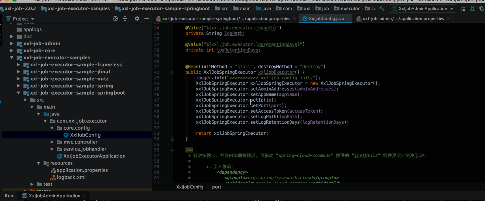Click xxlJobExecutor method name at line 42
Screen dimensions: 485x201
[276, 72]
